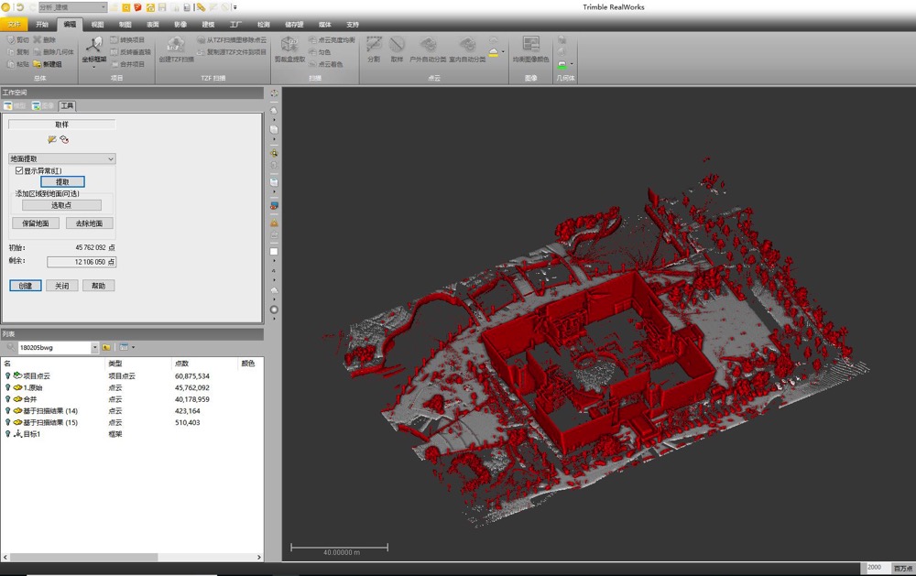Click the 取样 (Sampling) ribbon icon

397,45
